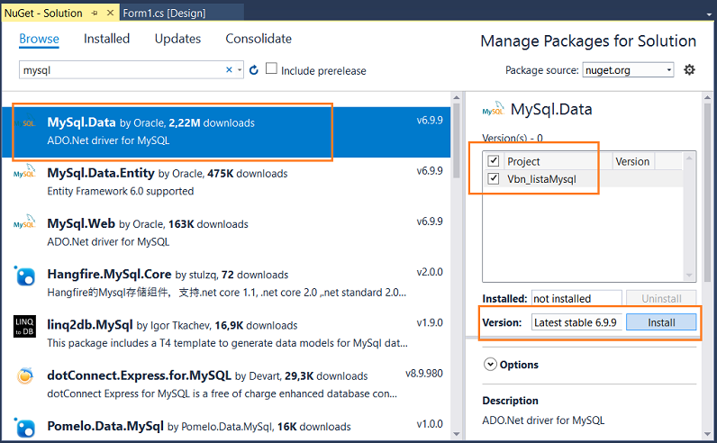Image resolution: width=717 pixels, height=443 pixels.
Task: Select the MySql.Web package title
Action: coord(81,223)
